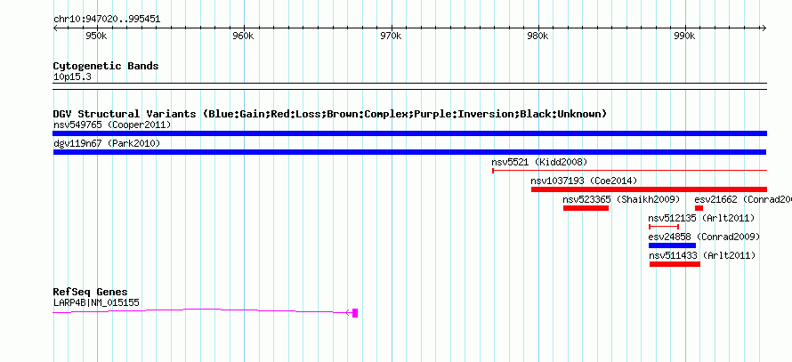Select the red nsv523365 loss bar

point(586,208)
